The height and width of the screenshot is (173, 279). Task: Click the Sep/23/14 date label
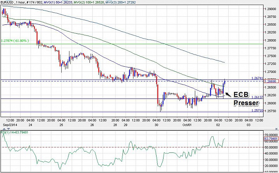(10, 125)
